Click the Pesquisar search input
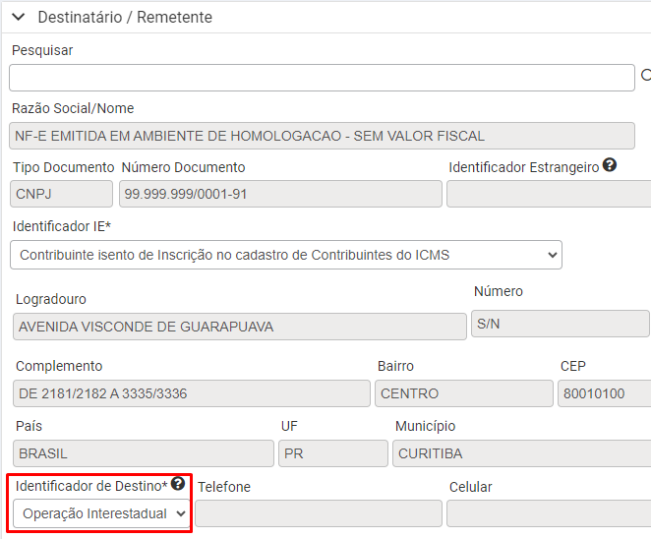 (322, 78)
